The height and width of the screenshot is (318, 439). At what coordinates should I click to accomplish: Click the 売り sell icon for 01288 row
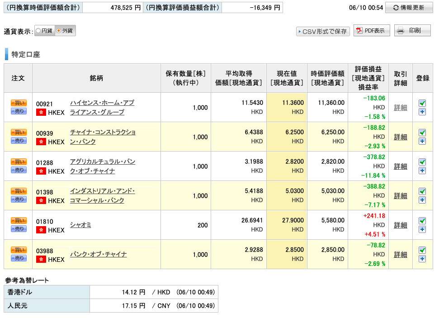pos(19,170)
